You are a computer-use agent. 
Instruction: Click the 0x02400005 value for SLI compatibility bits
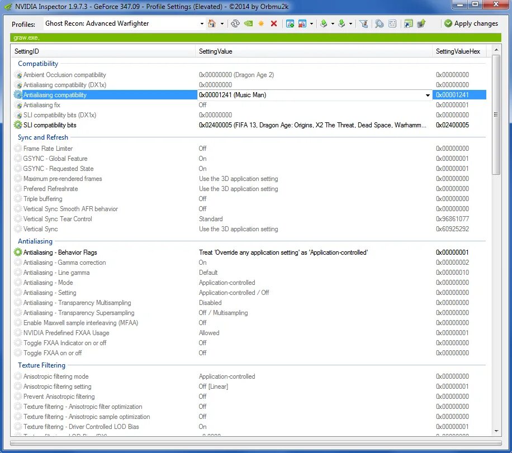click(x=452, y=125)
